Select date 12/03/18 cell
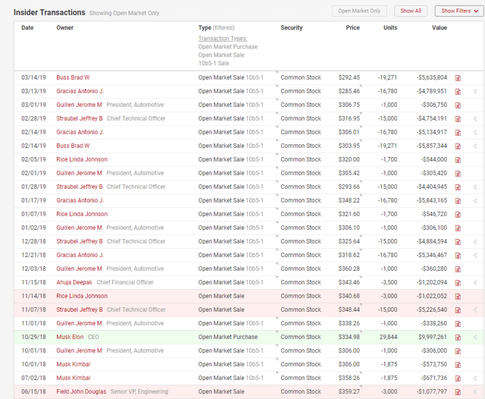485x399 pixels. pyautogui.click(x=33, y=269)
